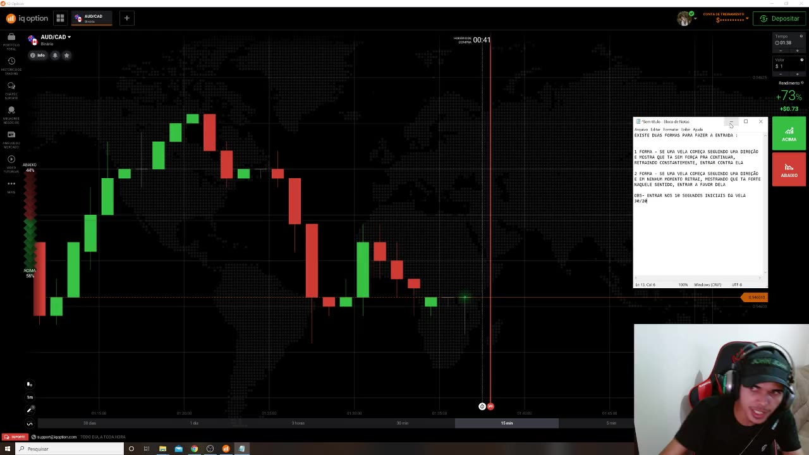Select the 5 min time range

[611, 423]
